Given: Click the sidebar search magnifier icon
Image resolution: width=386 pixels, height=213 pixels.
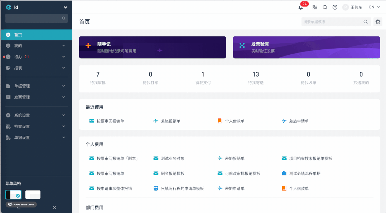Looking at the screenshot, I should click(x=63, y=18).
